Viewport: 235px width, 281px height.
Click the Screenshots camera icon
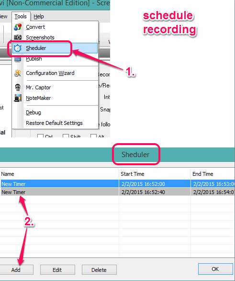pyautogui.click(x=18, y=37)
